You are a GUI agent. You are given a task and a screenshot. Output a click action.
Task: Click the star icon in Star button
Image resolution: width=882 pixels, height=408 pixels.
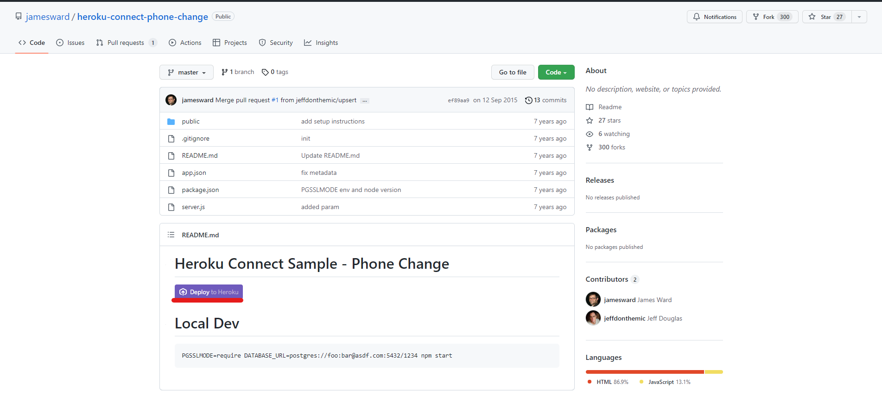(x=812, y=17)
